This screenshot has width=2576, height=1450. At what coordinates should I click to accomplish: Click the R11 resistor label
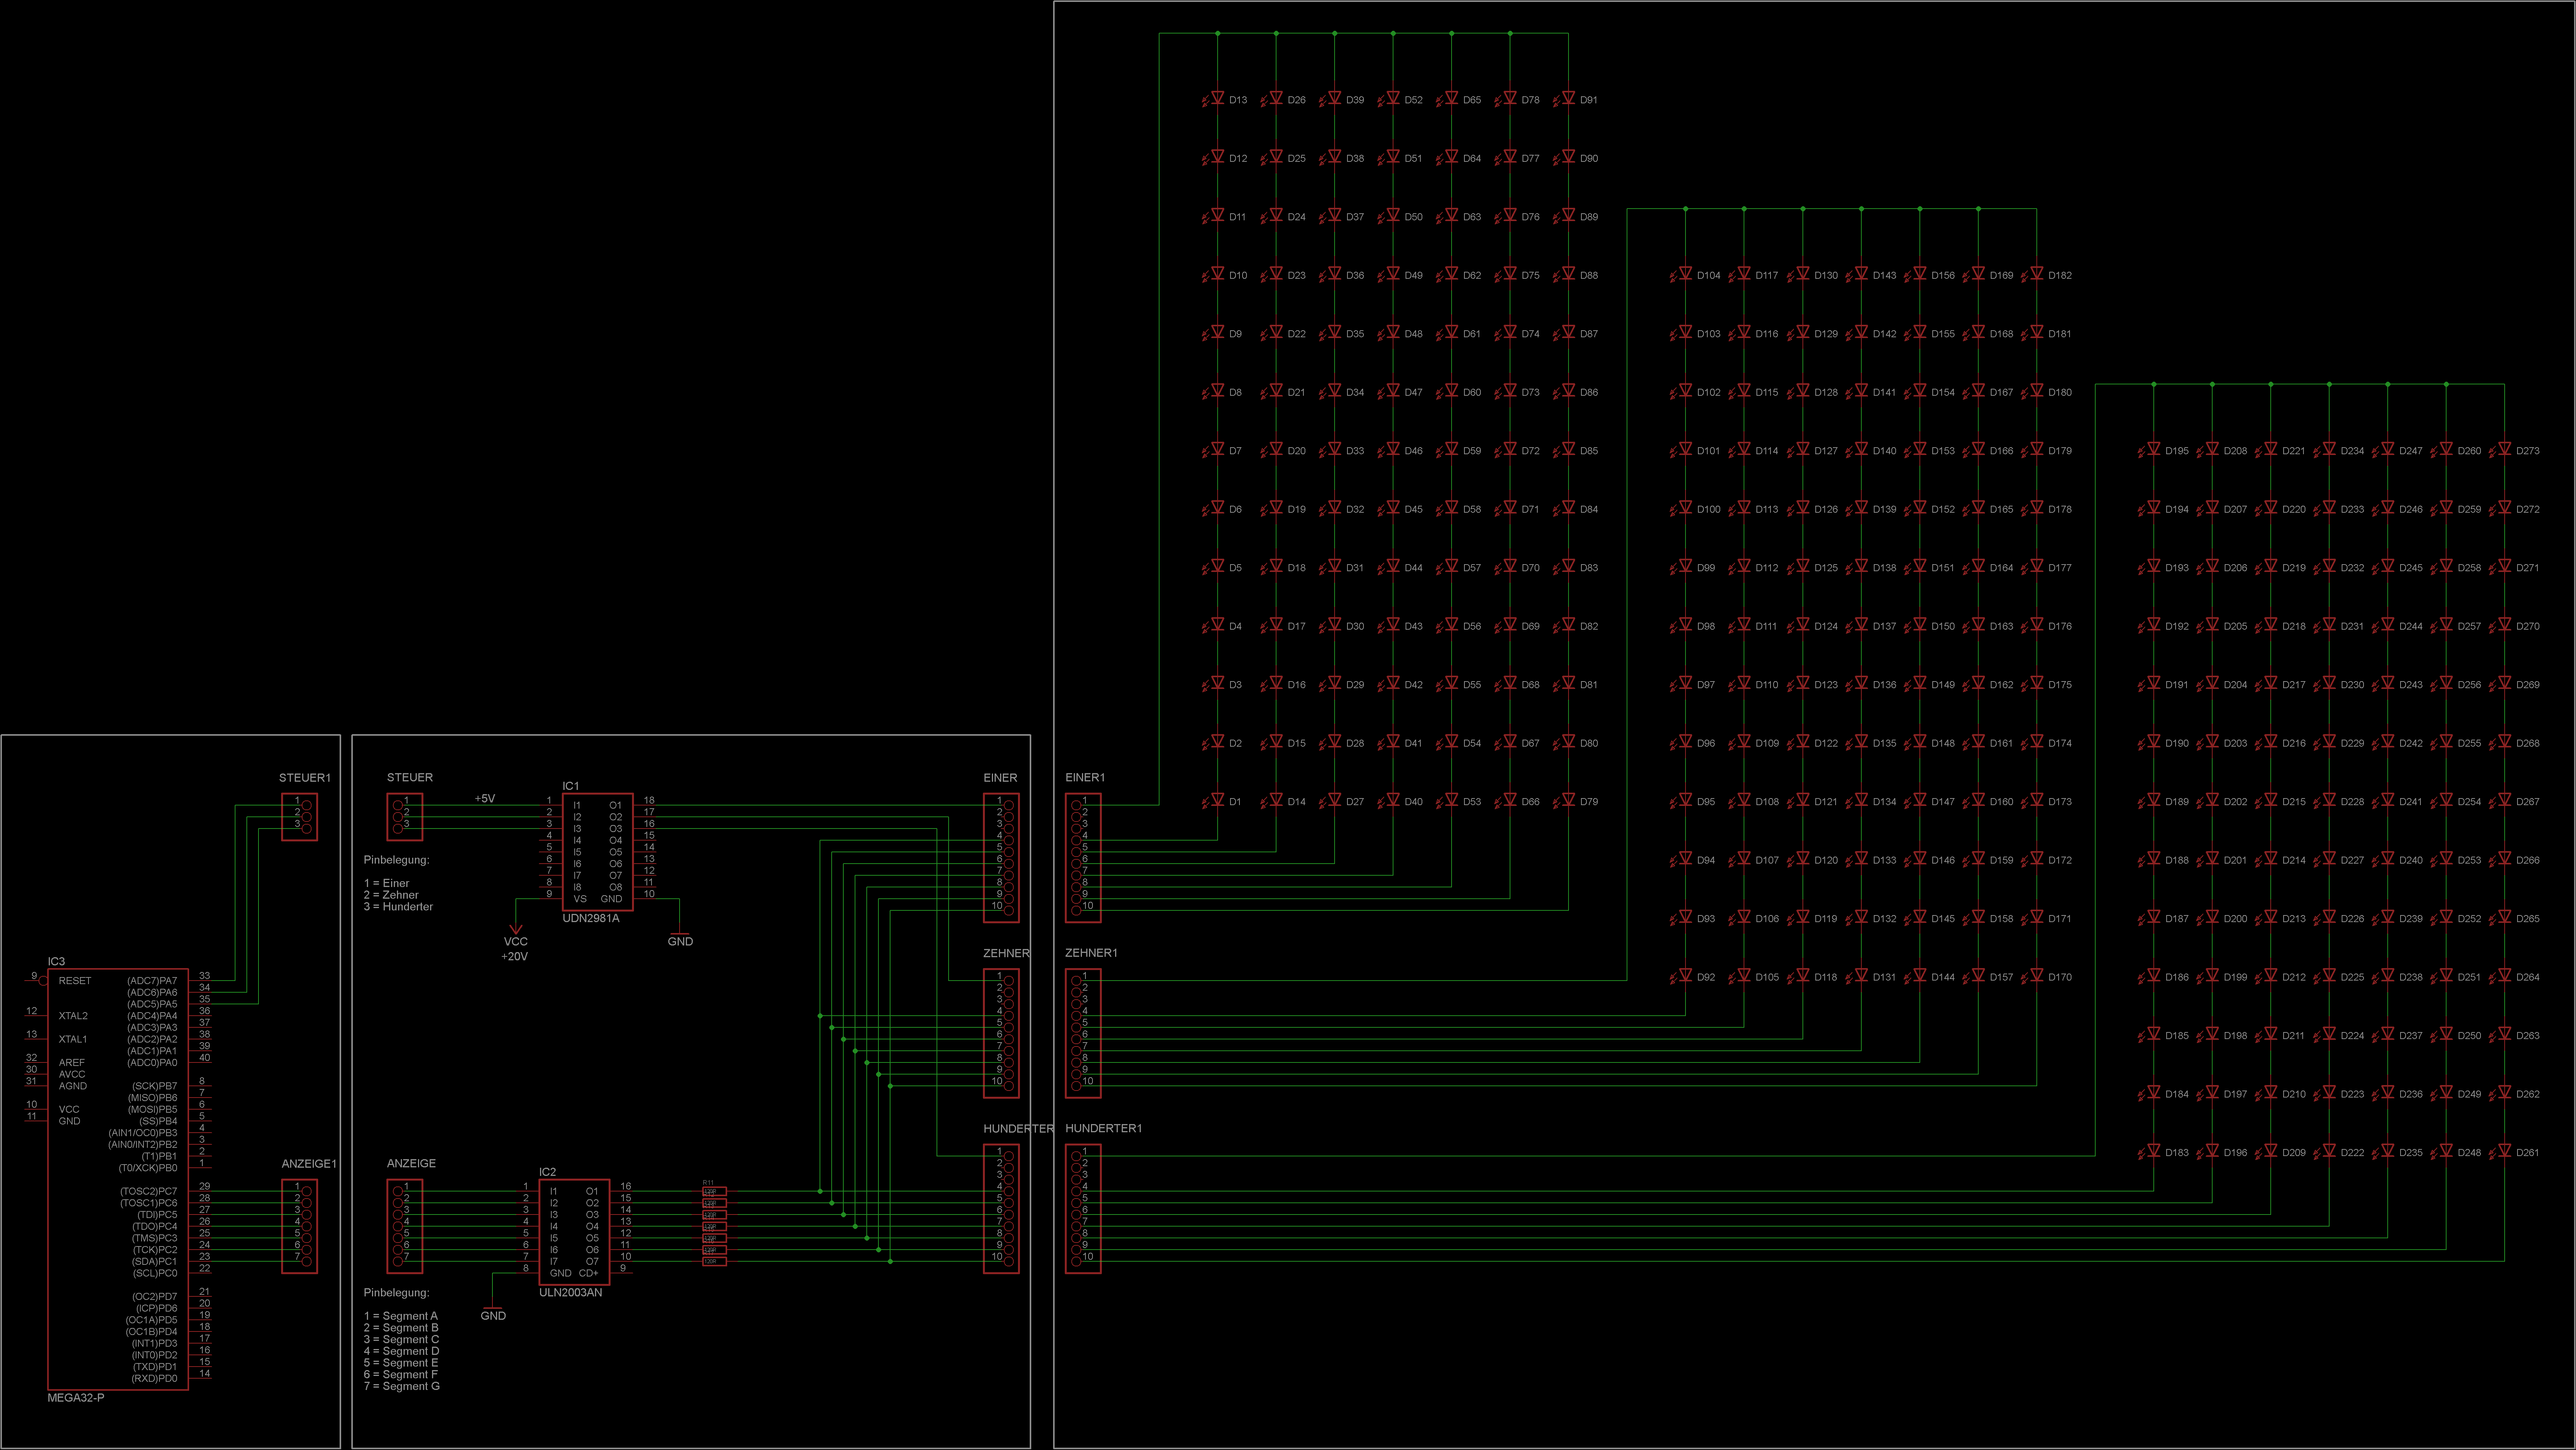(x=708, y=1182)
